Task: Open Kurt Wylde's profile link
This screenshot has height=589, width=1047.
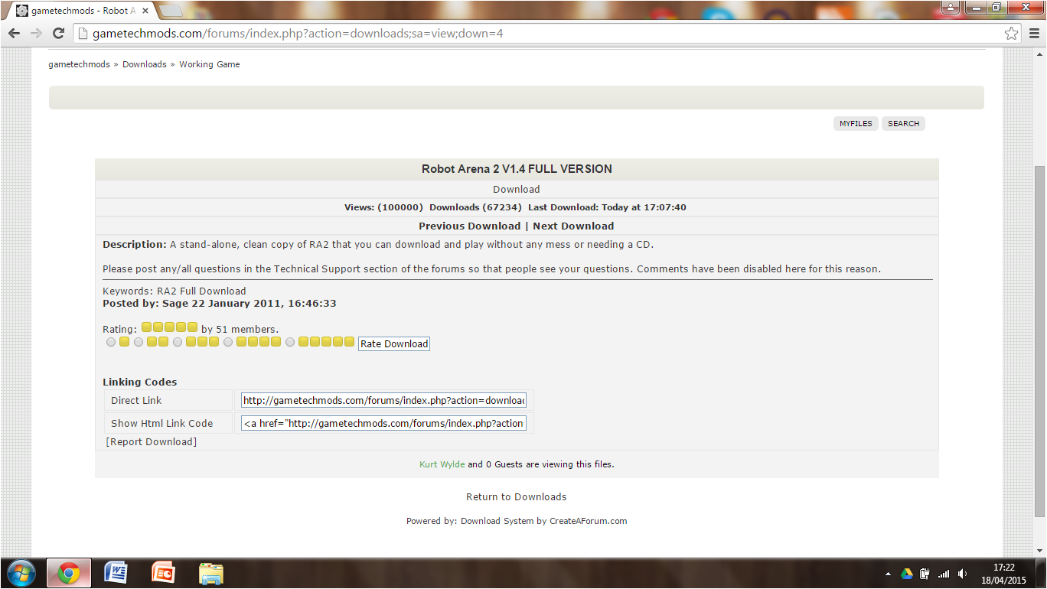Action: click(x=442, y=464)
